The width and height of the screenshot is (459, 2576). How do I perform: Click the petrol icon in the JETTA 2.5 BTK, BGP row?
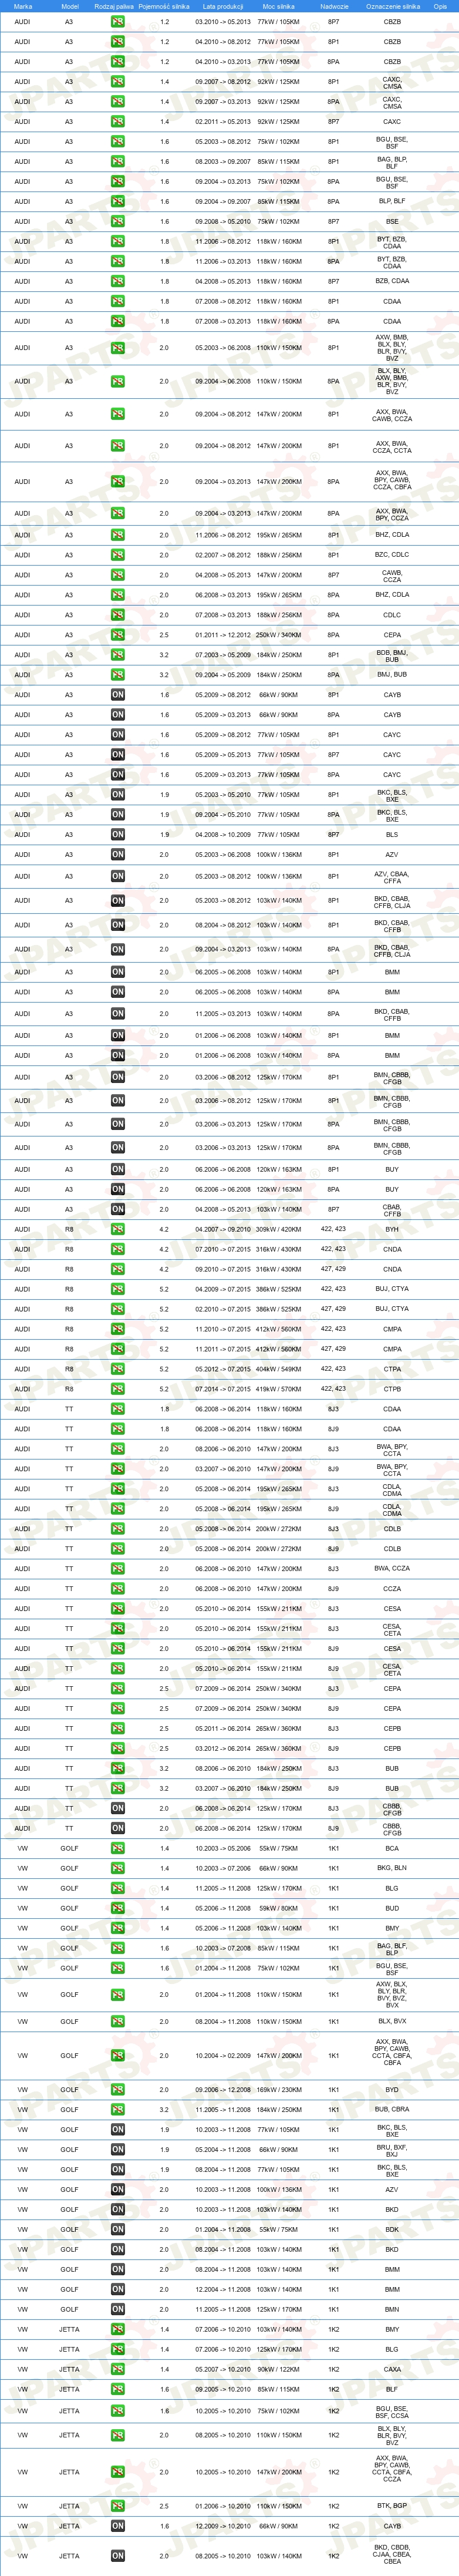(x=118, y=2505)
